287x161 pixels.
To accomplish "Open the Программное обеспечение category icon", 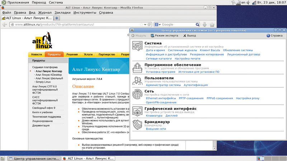I will tap(137, 68).
